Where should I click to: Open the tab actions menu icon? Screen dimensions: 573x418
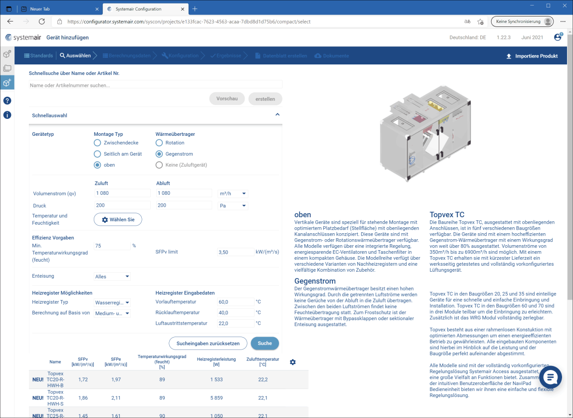[9, 9]
